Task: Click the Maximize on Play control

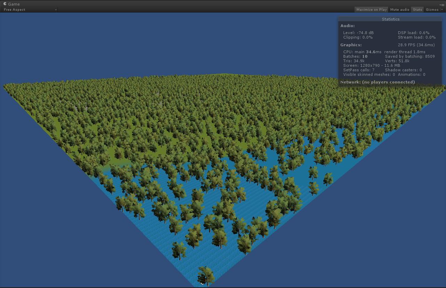Action: click(x=371, y=9)
